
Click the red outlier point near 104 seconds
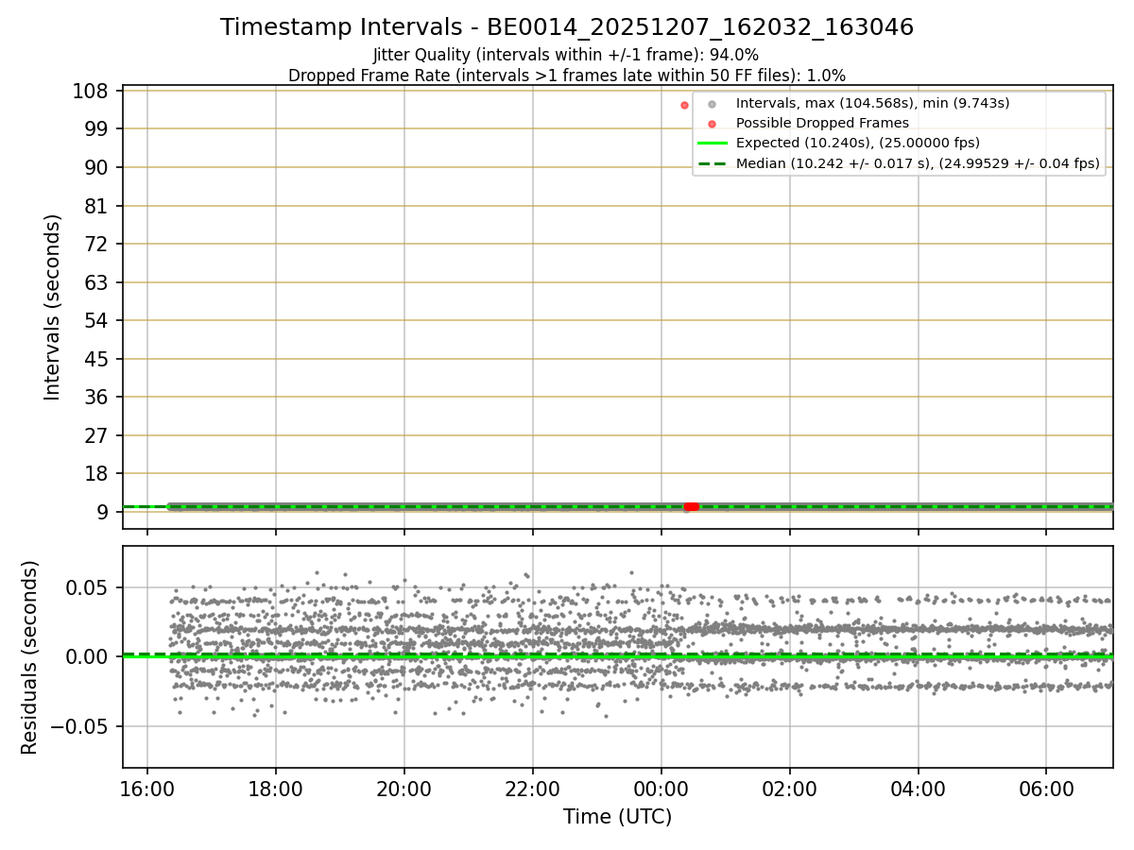pos(685,105)
